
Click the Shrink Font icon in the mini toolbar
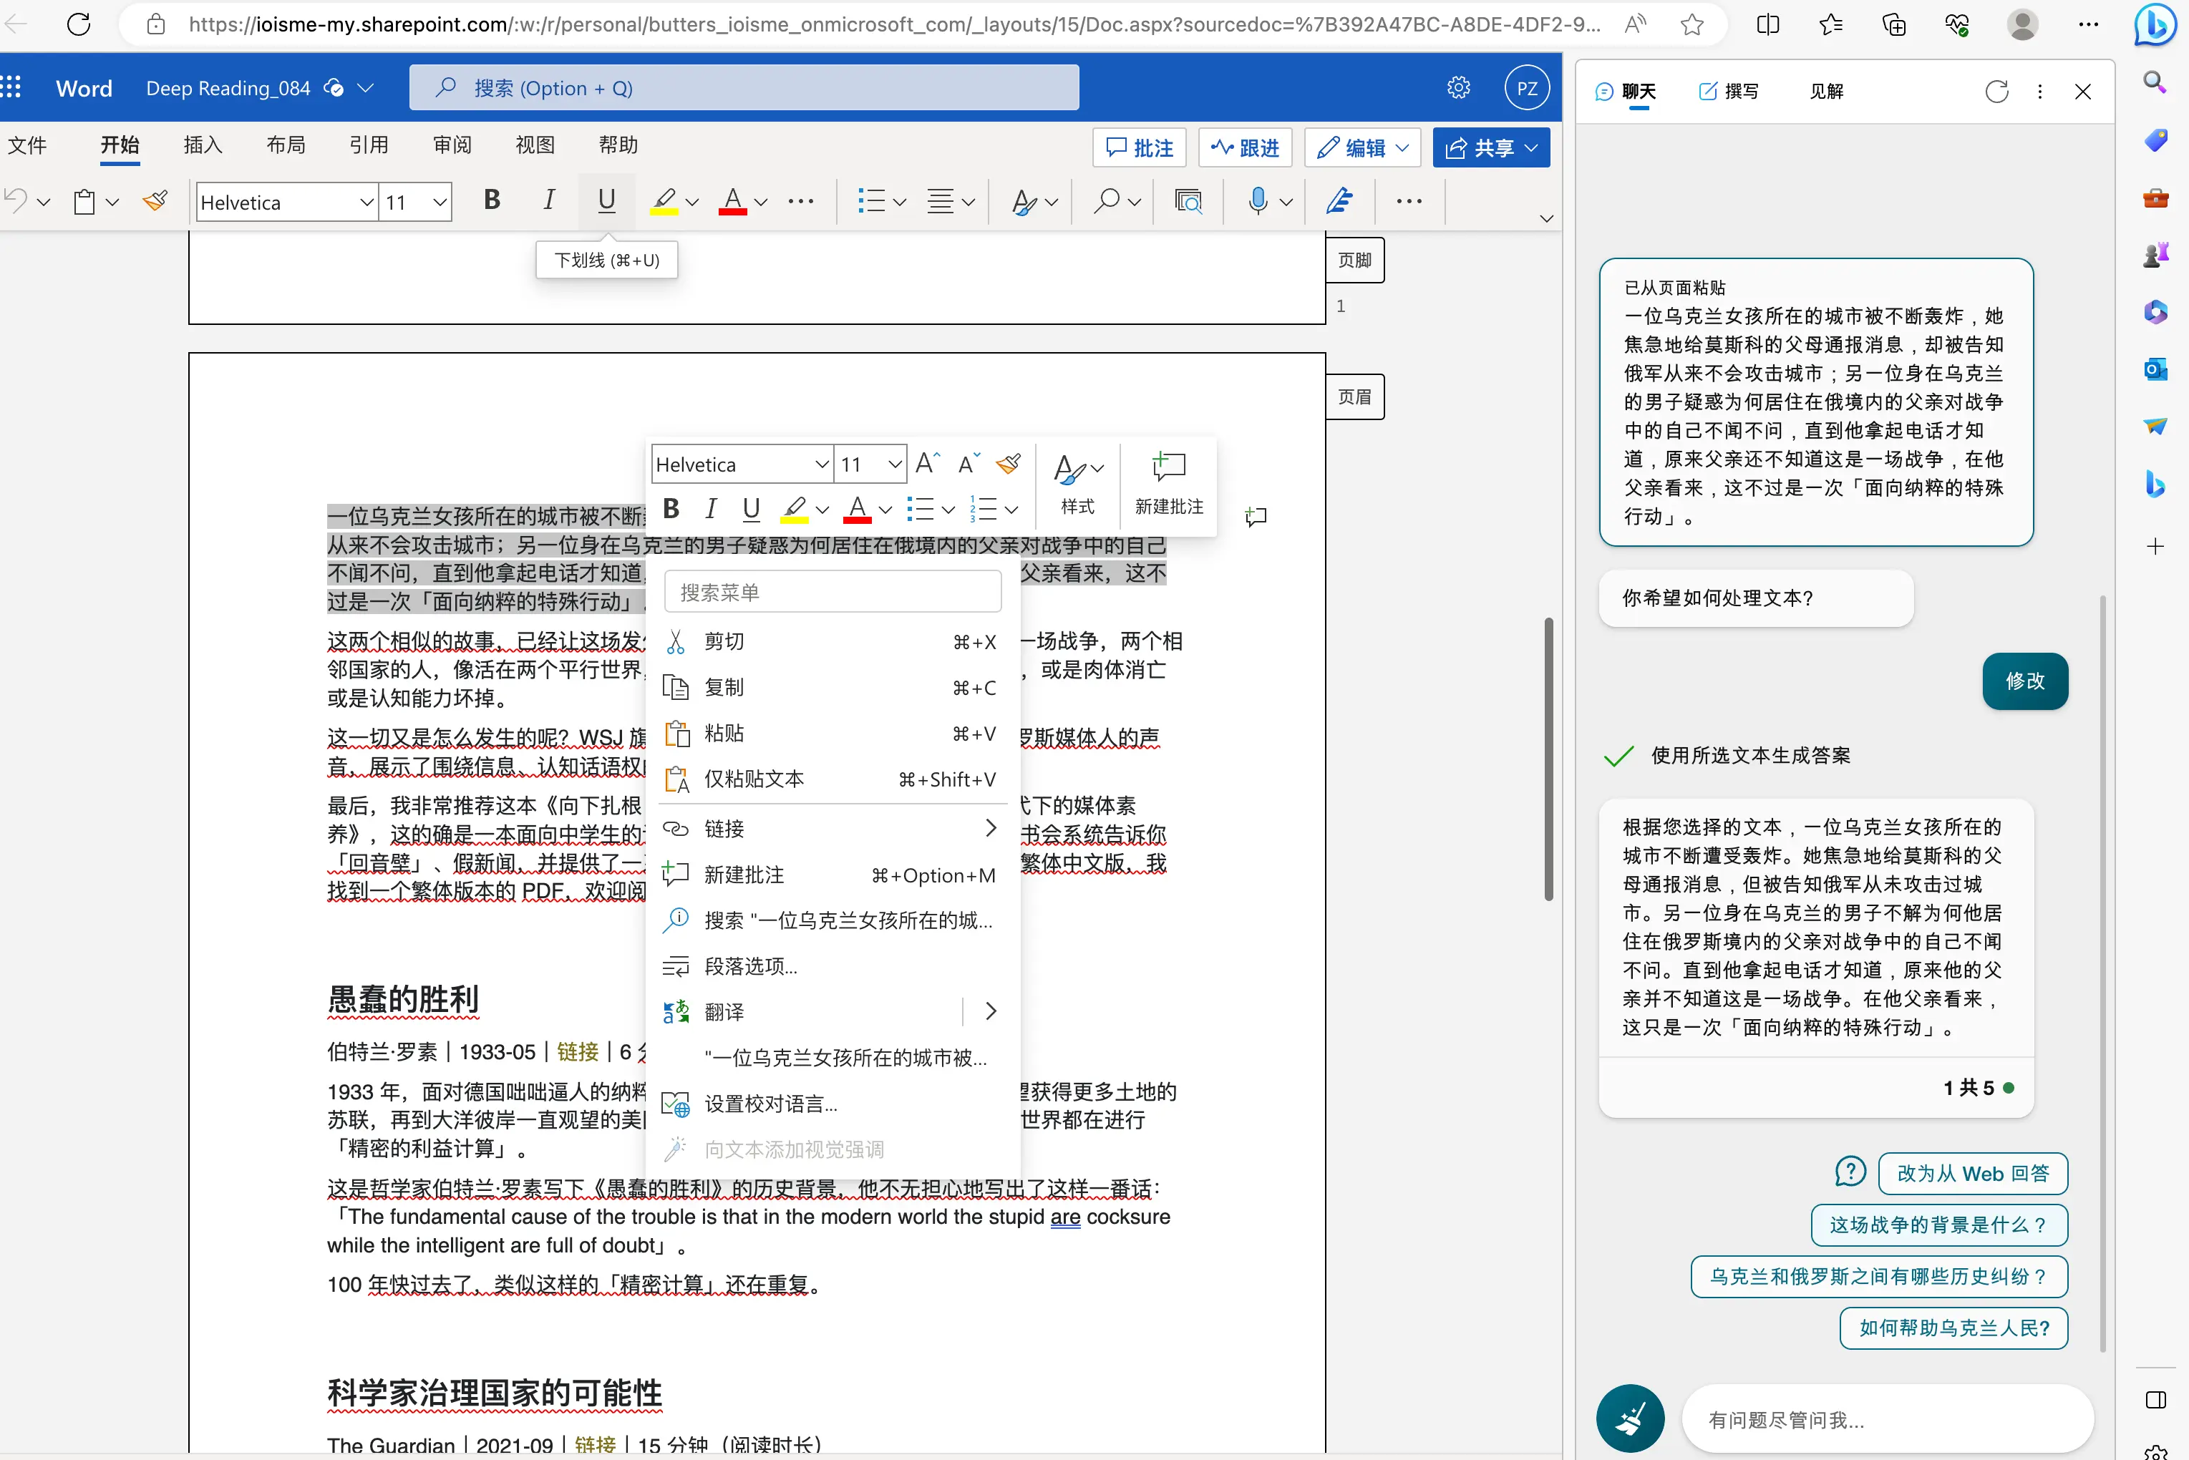[969, 464]
